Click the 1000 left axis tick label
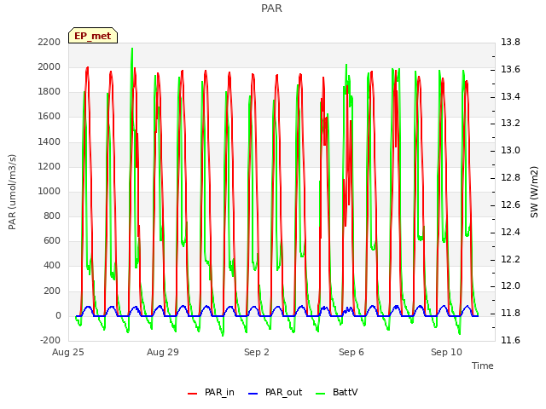Viewport: 546px width, 409px height. [x=49, y=191]
